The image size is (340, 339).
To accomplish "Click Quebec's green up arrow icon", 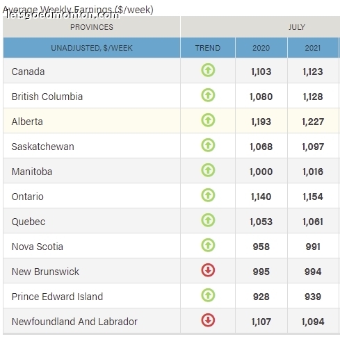I will click(208, 220).
